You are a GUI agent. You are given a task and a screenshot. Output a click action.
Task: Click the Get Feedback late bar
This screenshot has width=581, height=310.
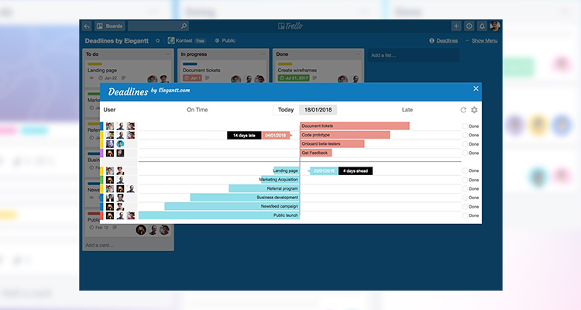pos(316,153)
